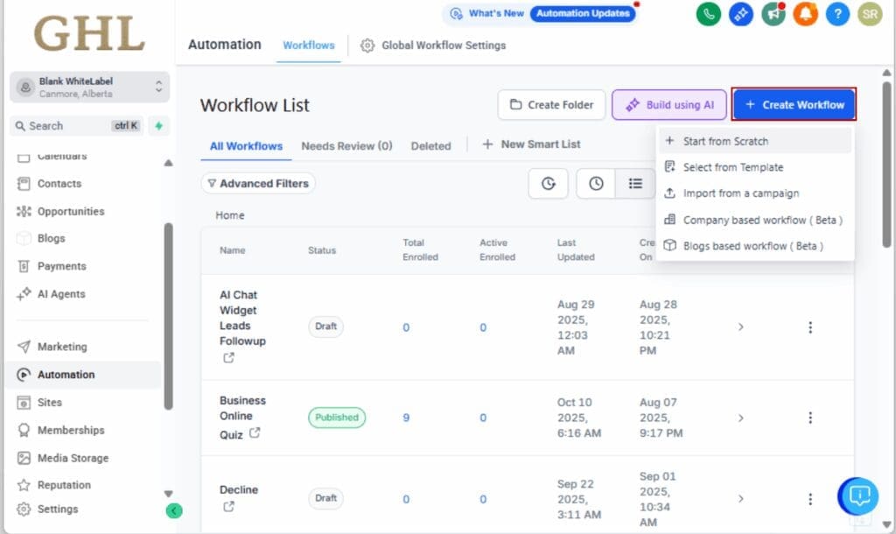Image resolution: width=896 pixels, height=534 pixels.
Task: Open external link icon for Decline workflow
Action: point(228,507)
